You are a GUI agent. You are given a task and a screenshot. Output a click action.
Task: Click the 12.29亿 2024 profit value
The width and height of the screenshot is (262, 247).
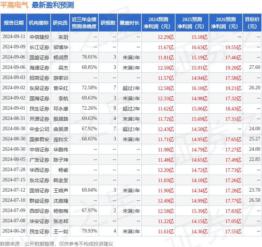pos(166,37)
